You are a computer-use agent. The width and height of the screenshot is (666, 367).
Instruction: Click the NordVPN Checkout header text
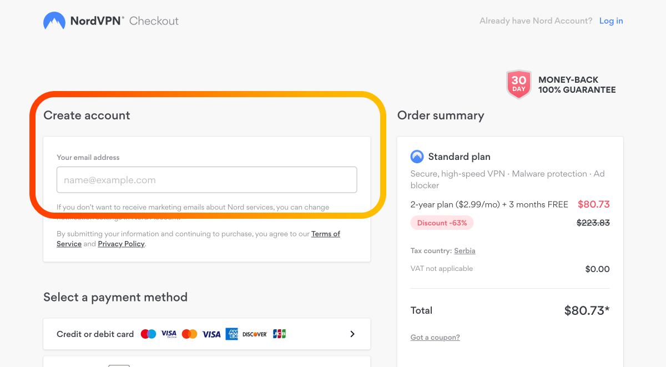pos(124,21)
